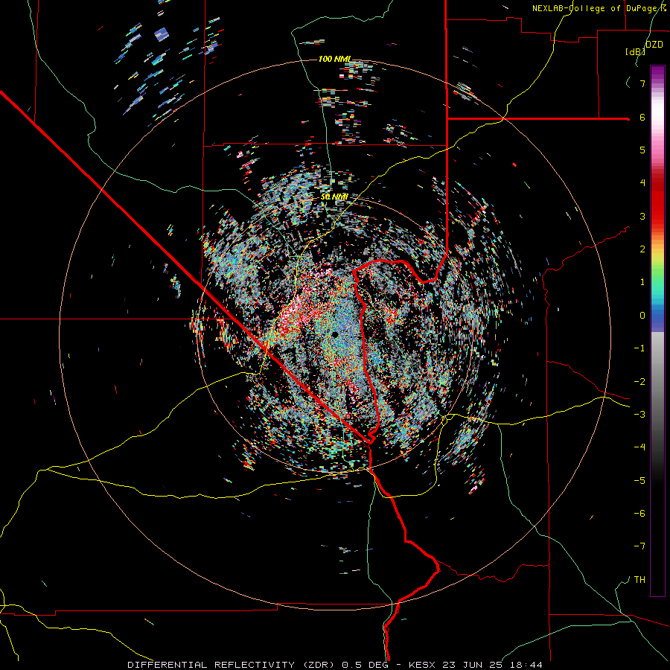670x670 pixels.
Task: Click the purple top of the color bar
Action: point(657,71)
